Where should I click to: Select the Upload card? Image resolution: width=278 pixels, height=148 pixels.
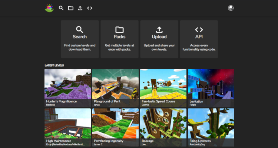click(159, 39)
